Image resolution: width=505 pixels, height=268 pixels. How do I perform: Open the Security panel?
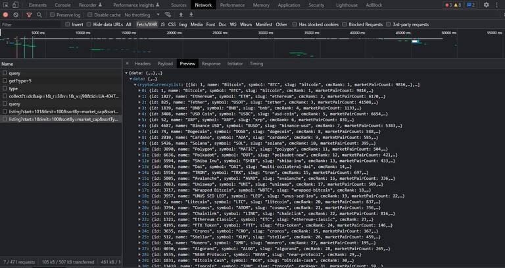[x=316, y=5]
